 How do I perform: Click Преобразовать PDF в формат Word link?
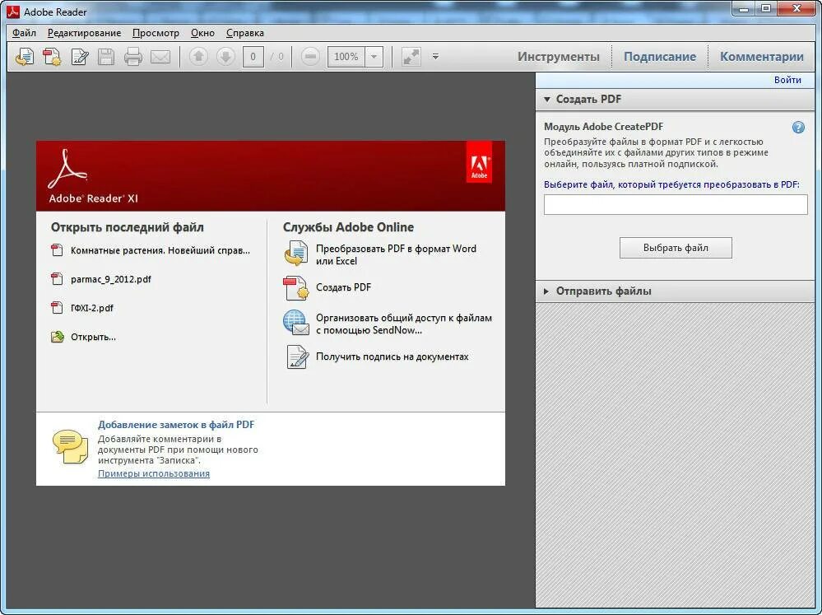coord(396,254)
